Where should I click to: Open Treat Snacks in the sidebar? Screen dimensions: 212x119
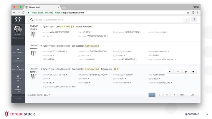click(18, 39)
